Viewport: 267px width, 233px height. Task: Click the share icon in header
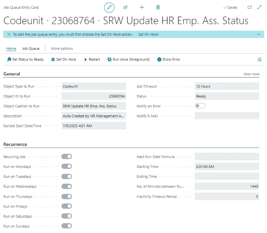(x=125, y=7)
